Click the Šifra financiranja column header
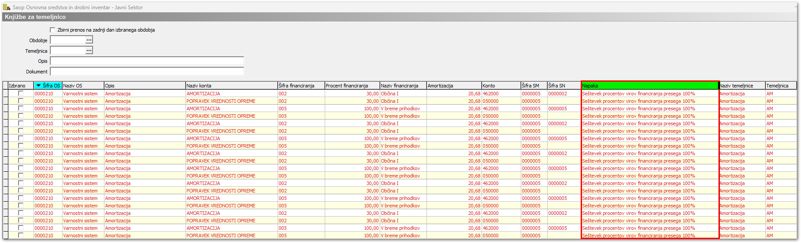 [301, 86]
